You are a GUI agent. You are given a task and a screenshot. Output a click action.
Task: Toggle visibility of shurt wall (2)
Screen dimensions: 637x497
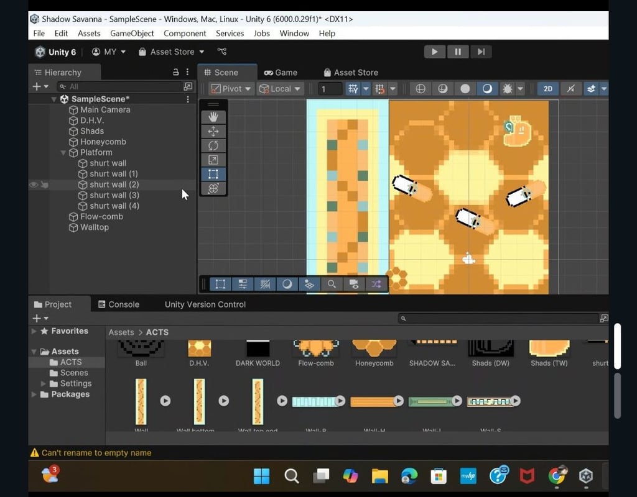[x=34, y=185]
